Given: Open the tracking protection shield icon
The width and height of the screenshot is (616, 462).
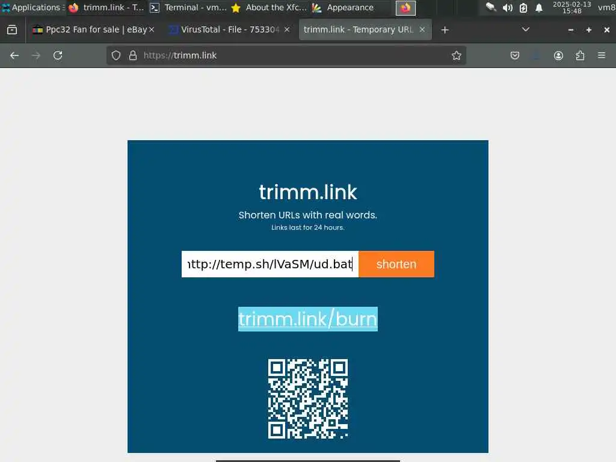Looking at the screenshot, I should coord(116,55).
